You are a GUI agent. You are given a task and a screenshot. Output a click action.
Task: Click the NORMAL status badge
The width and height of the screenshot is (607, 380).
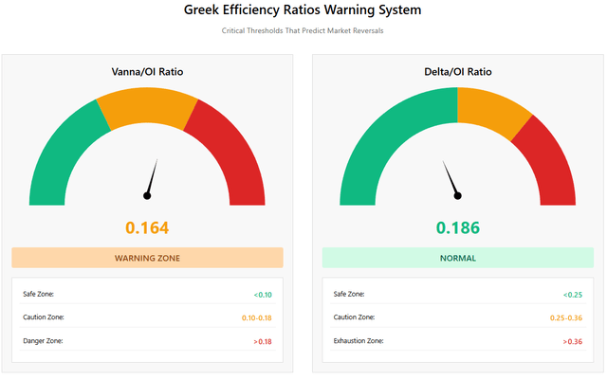coord(458,258)
